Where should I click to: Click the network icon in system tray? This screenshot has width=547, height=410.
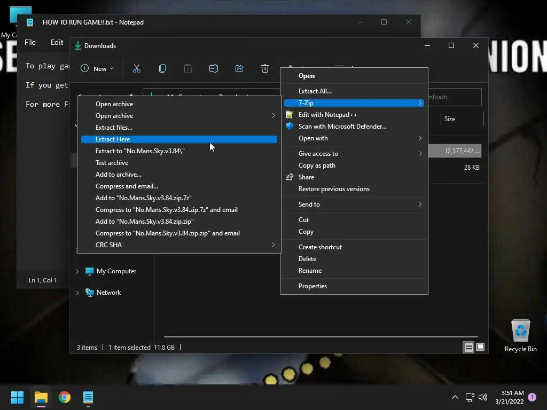pyautogui.click(x=470, y=397)
